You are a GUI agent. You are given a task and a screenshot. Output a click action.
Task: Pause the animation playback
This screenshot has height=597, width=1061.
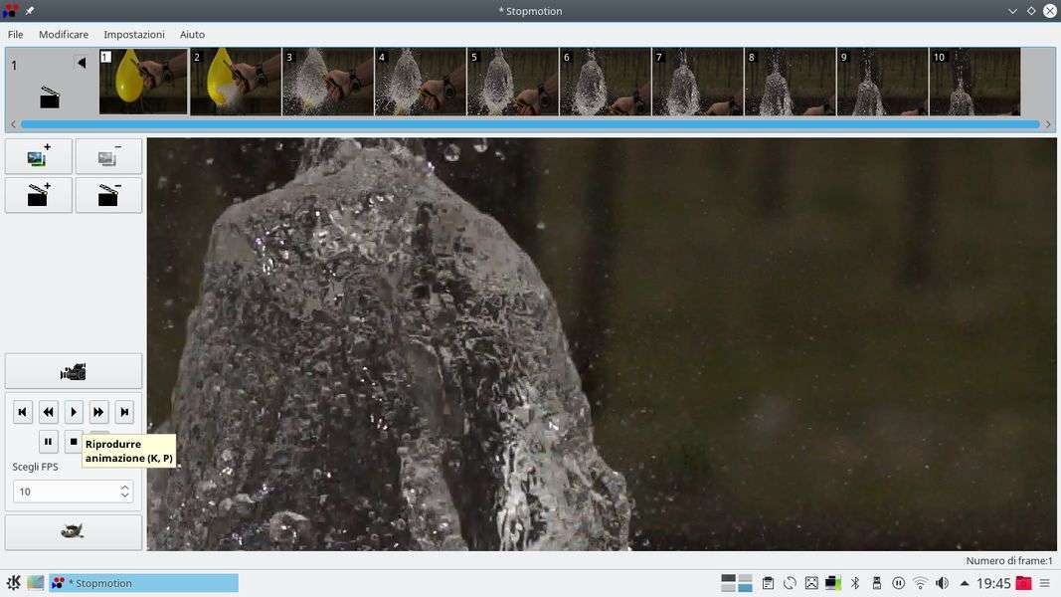pyautogui.click(x=48, y=442)
